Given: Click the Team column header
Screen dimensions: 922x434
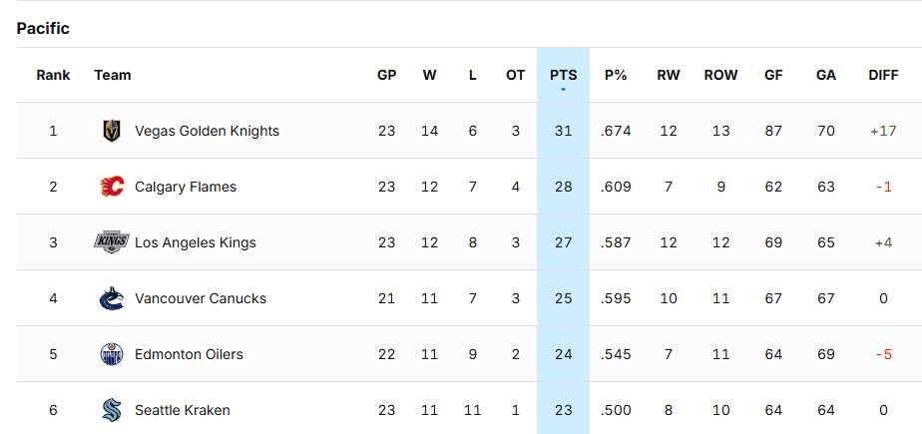Looking at the screenshot, I should 113,75.
